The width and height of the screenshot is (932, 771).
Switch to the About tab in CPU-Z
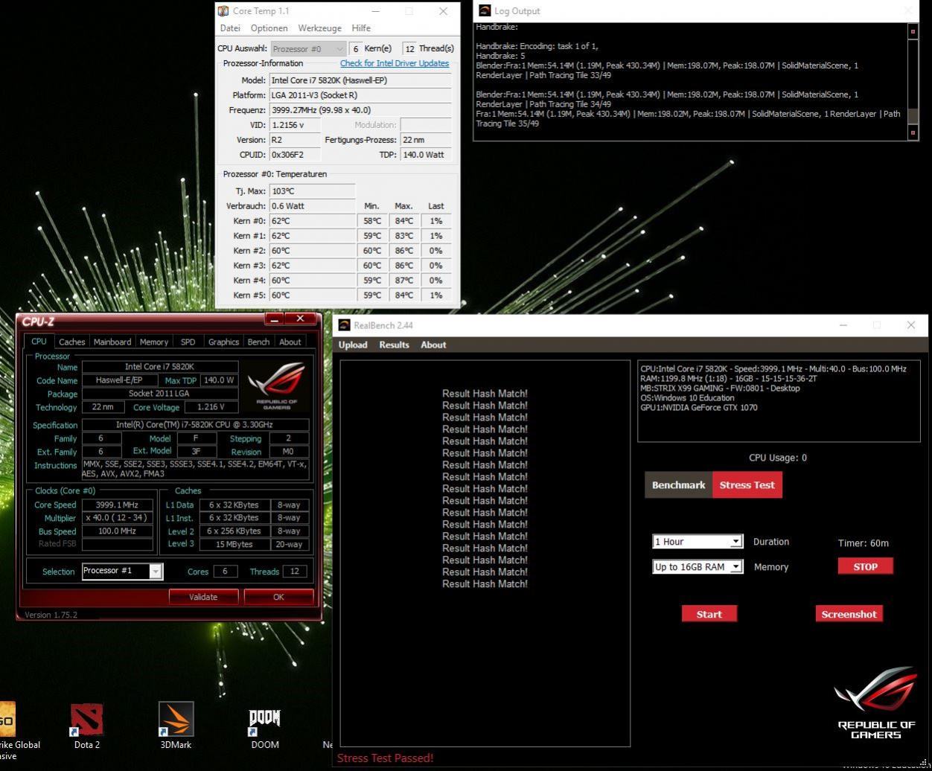pyautogui.click(x=290, y=342)
